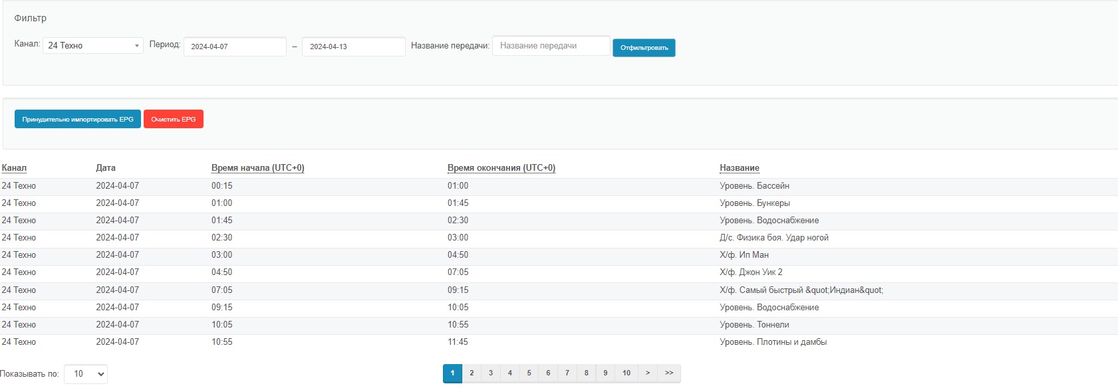Image resolution: width=1118 pixels, height=388 pixels.
Task: Click start time cell 10:55
Action: click(222, 342)
